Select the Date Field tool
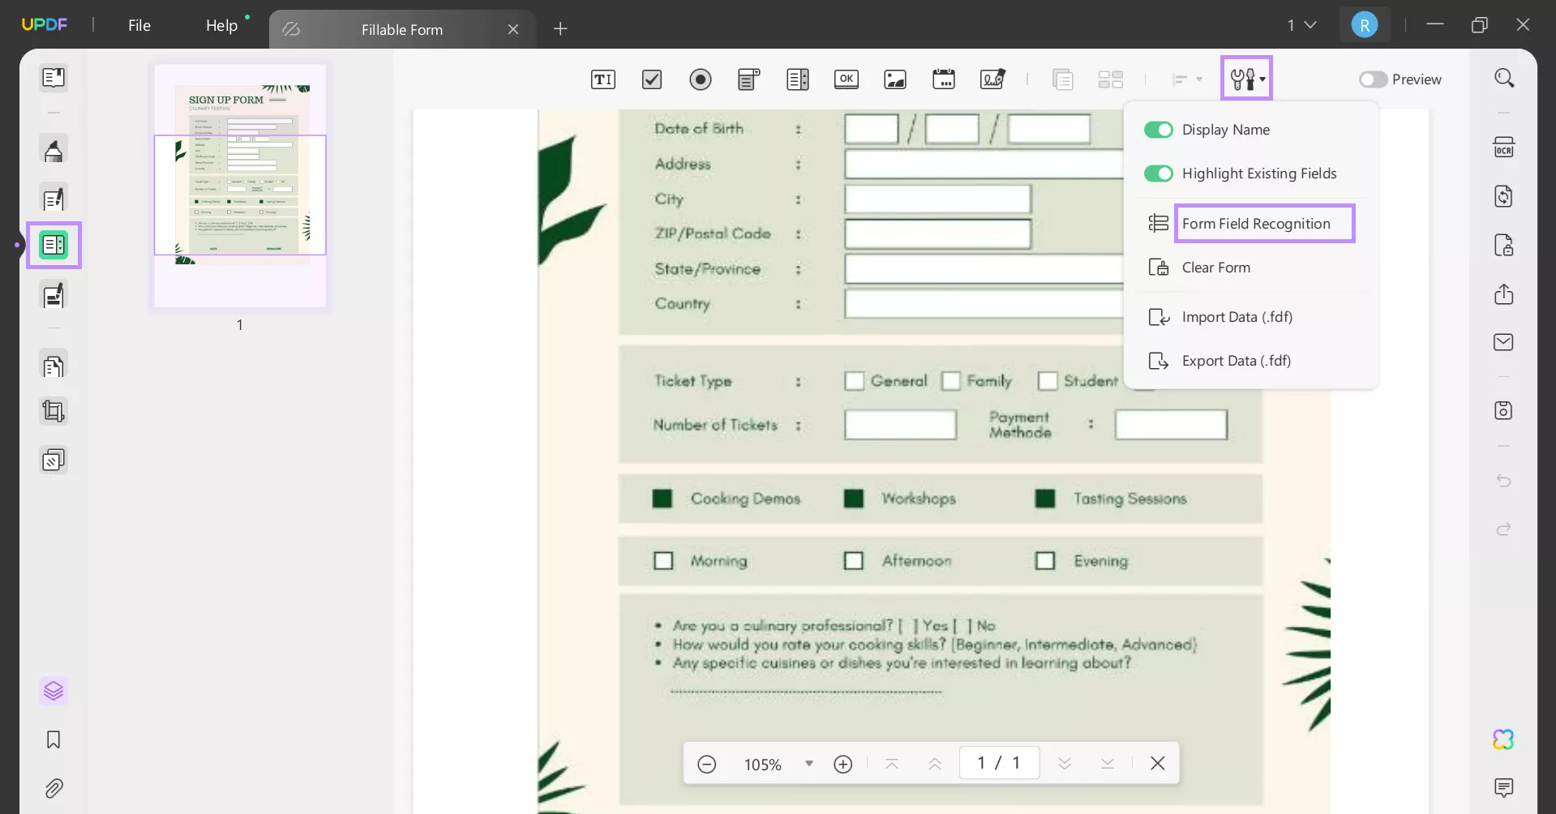1556x814 pixels. (x=943, y=79)
